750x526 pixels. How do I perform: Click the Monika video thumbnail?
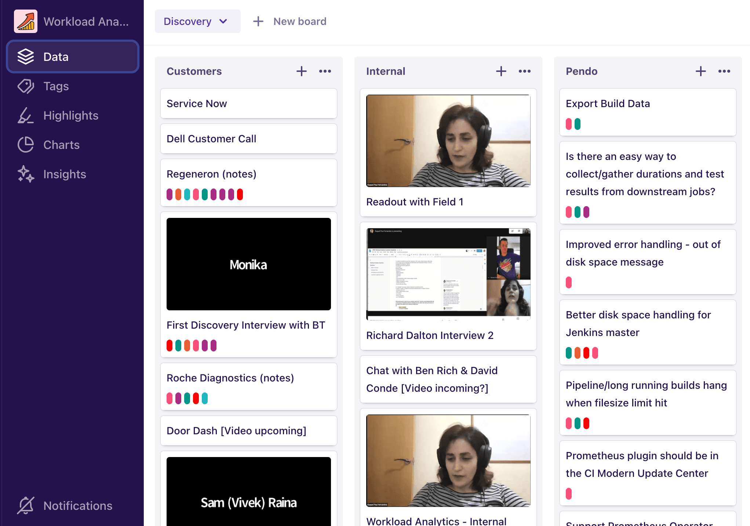pyautogui.click(x=249, y=264)
